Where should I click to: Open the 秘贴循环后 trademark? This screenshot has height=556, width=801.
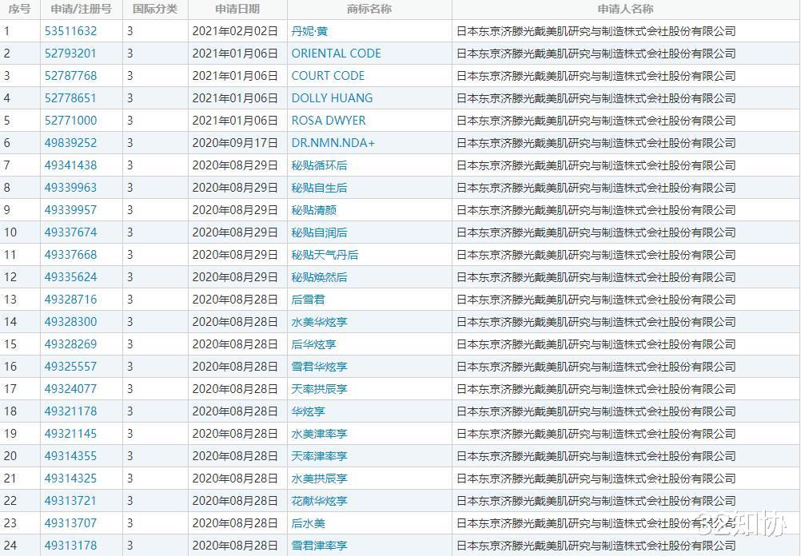[319, 165]
